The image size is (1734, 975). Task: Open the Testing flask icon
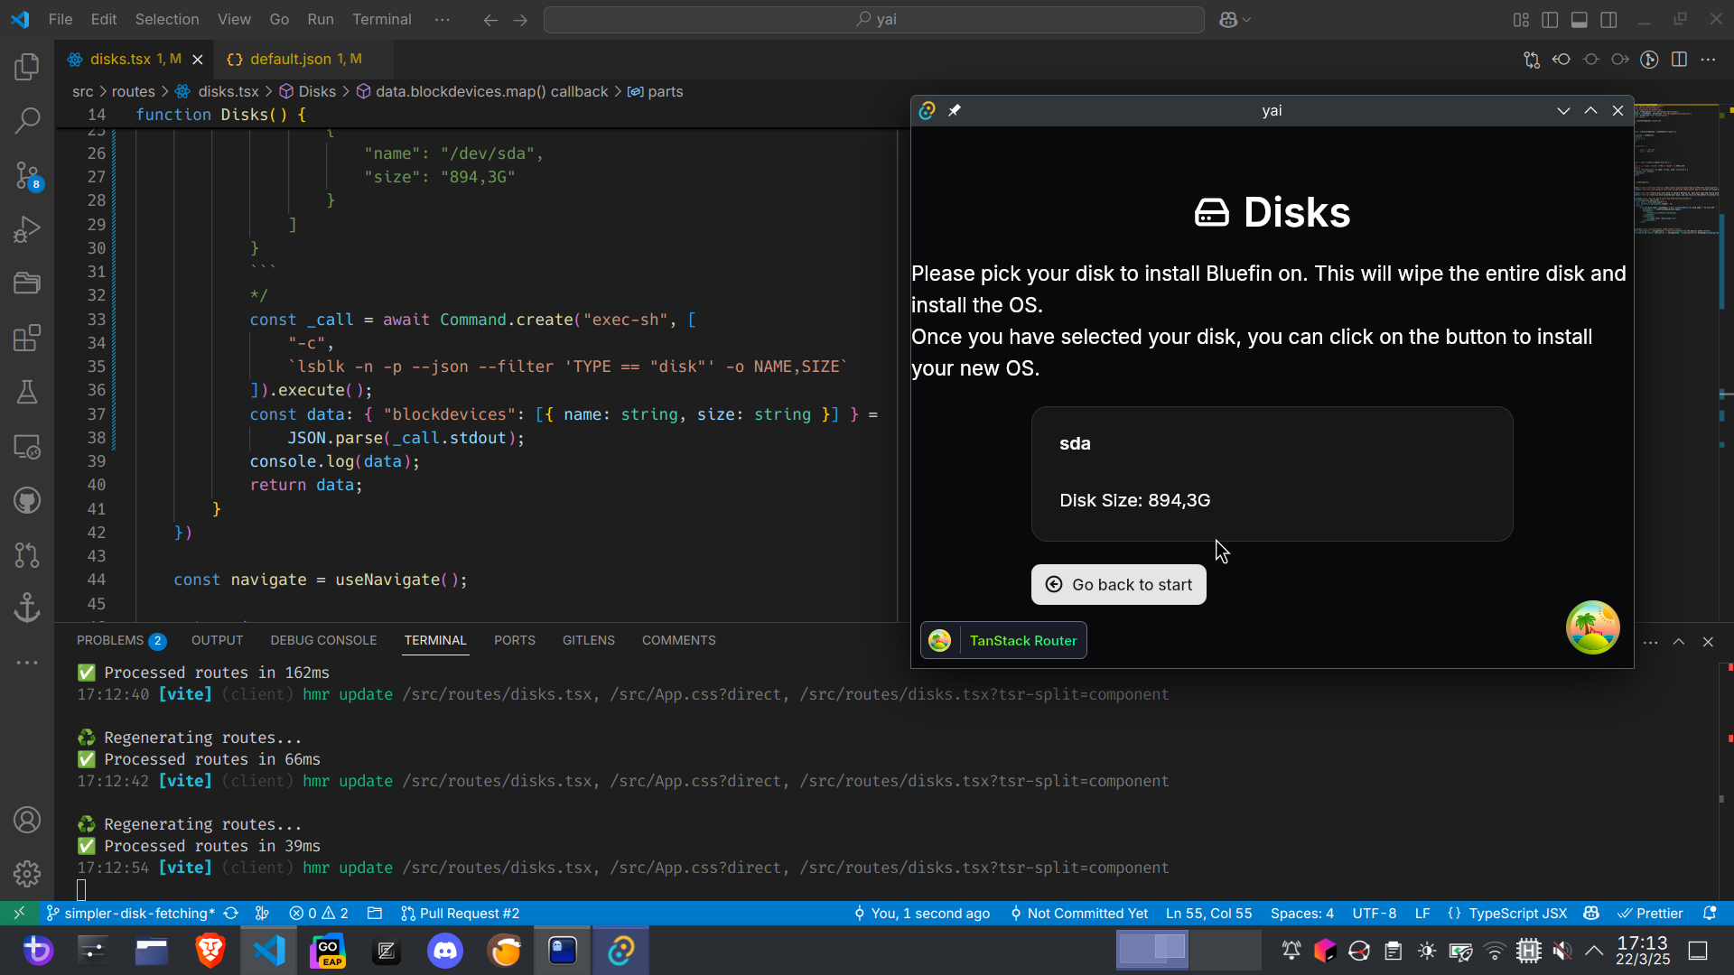[27, 392]
